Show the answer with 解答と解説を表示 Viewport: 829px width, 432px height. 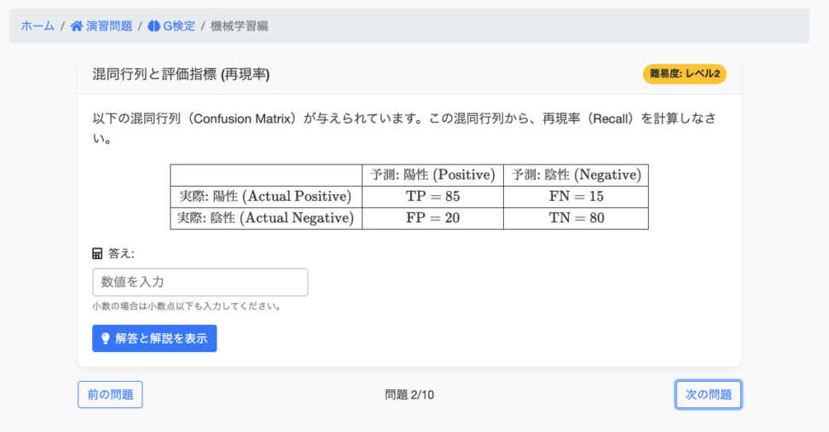[x=154, y=338]
